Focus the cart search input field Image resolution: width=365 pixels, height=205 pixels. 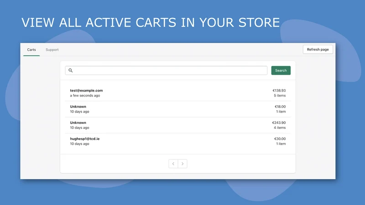pyautogui.click(x=166, y=71)
